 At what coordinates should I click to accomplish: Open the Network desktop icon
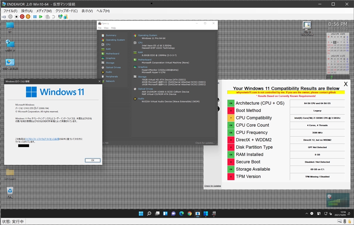click(x=10, y=45)
